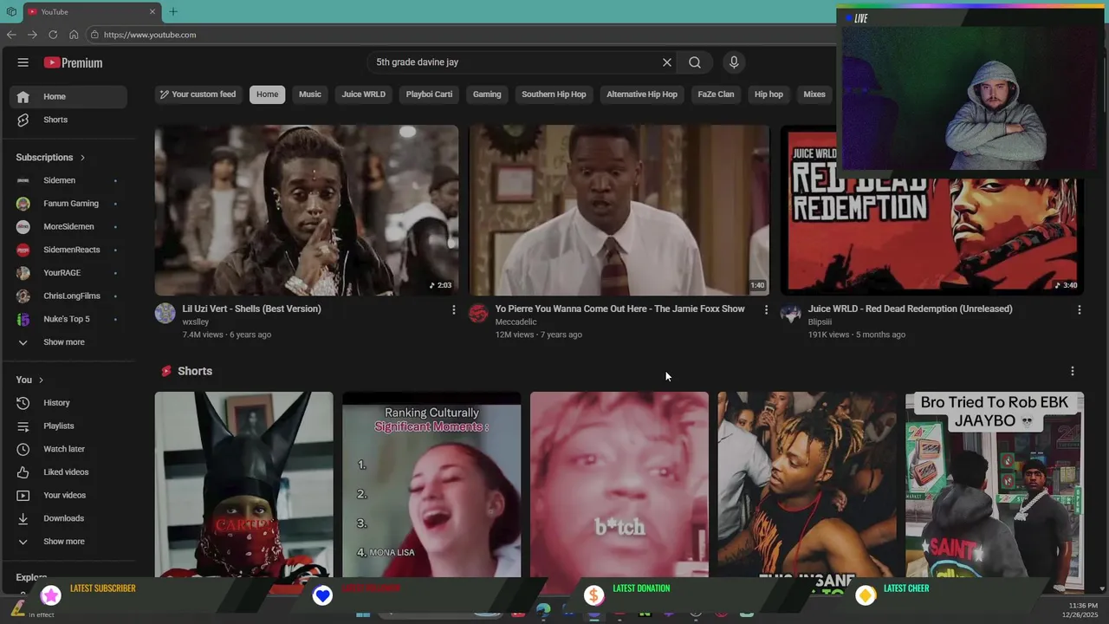
Task: Click the Meccadelic channel name
Action: pyautogui.click(x=516, y=322)
